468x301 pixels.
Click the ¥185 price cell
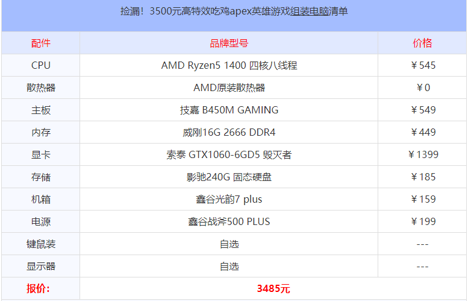(423, 177)
